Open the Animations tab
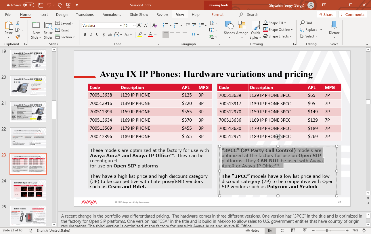The image size is (371, 234). (x=112, y=14)
